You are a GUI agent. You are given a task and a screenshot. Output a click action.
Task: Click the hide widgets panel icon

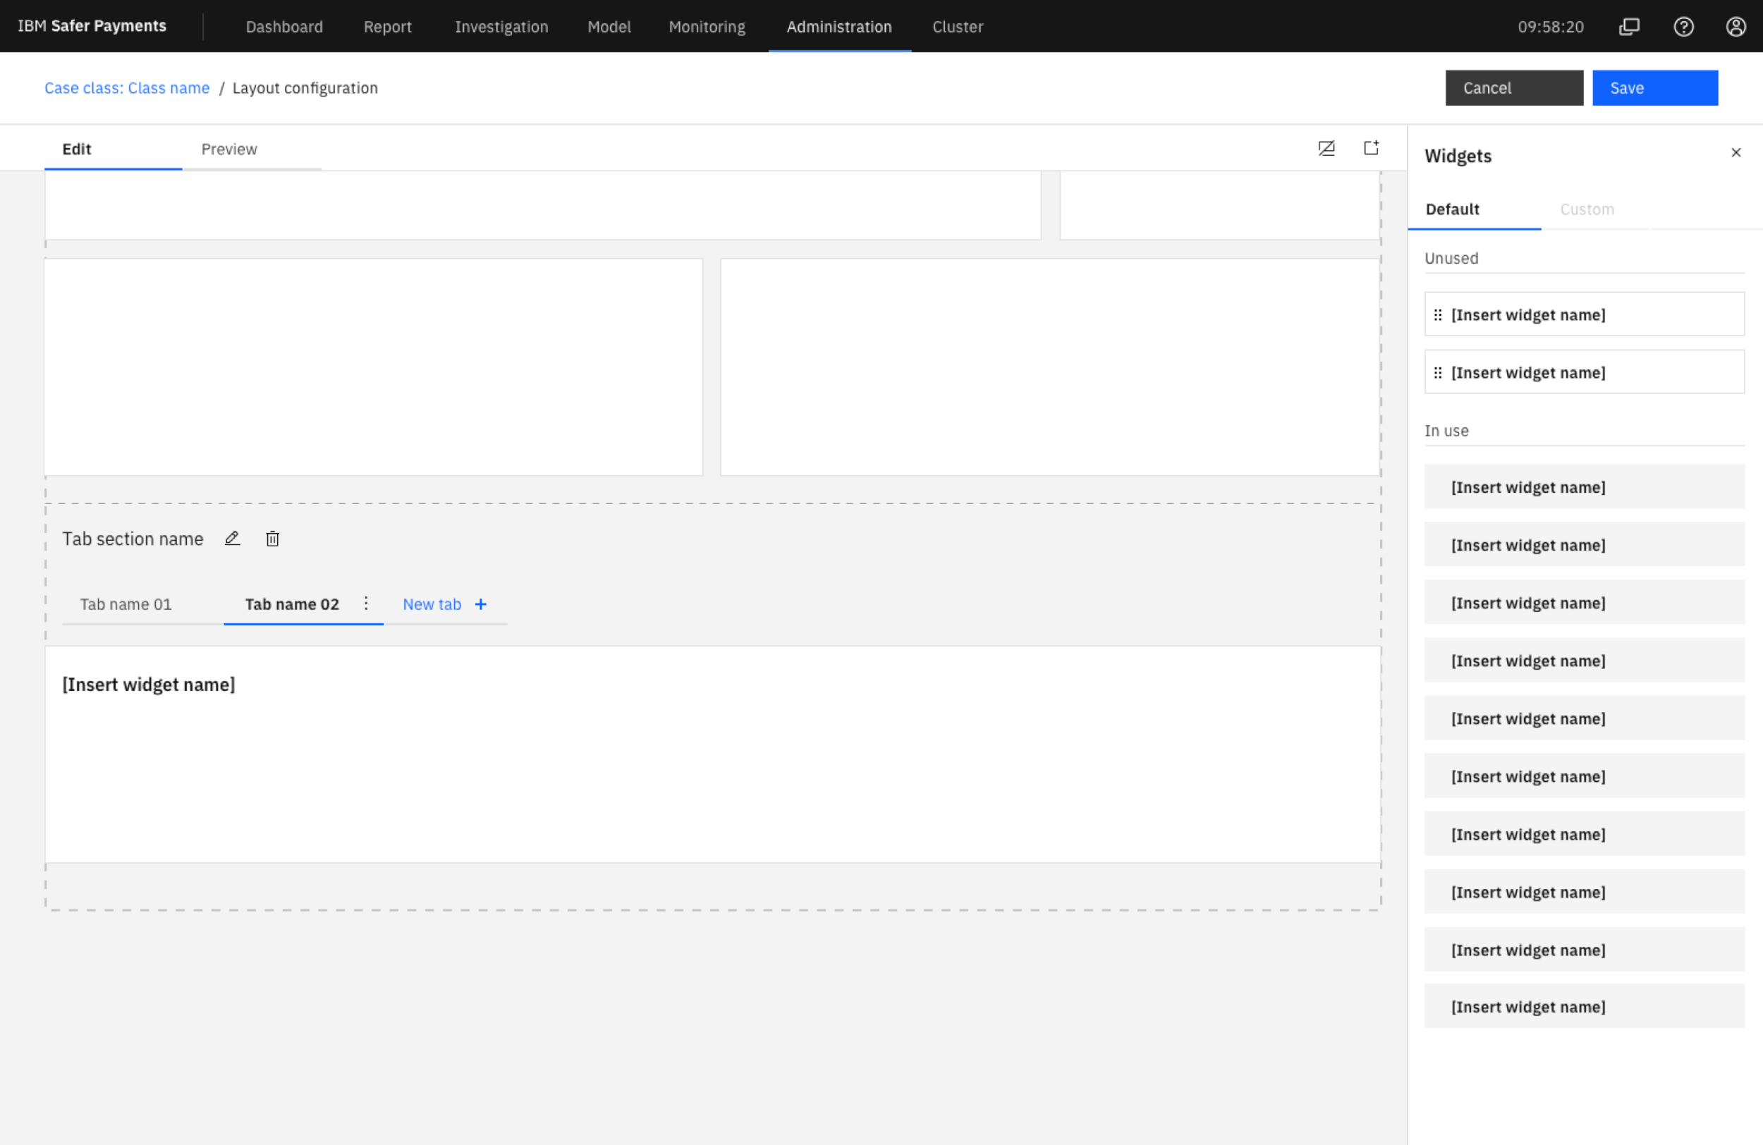click(1326, 148)
